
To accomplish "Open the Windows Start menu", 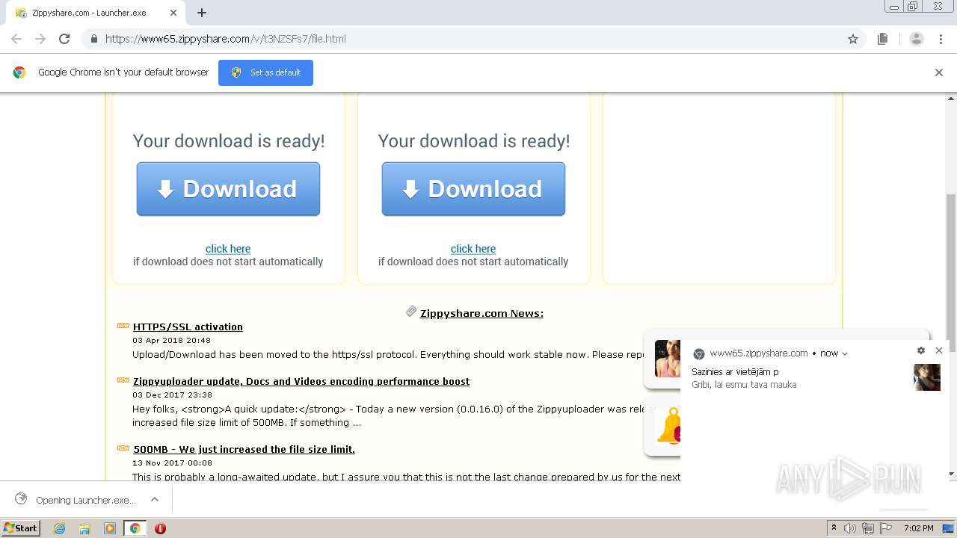I will 20,528.
